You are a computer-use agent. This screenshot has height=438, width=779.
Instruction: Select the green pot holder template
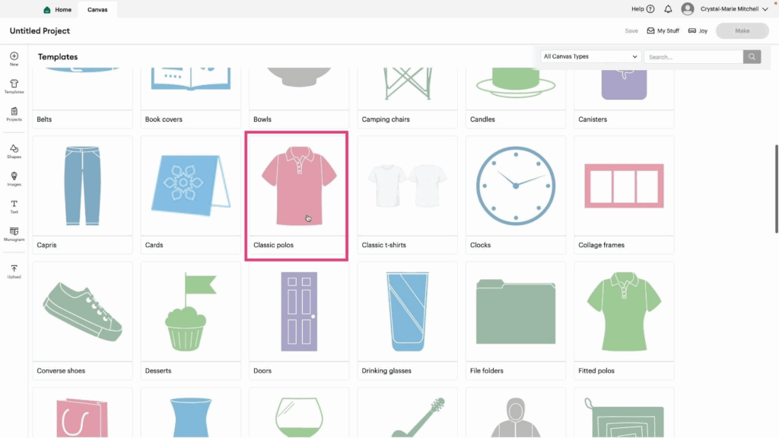[x=624, y=413]
